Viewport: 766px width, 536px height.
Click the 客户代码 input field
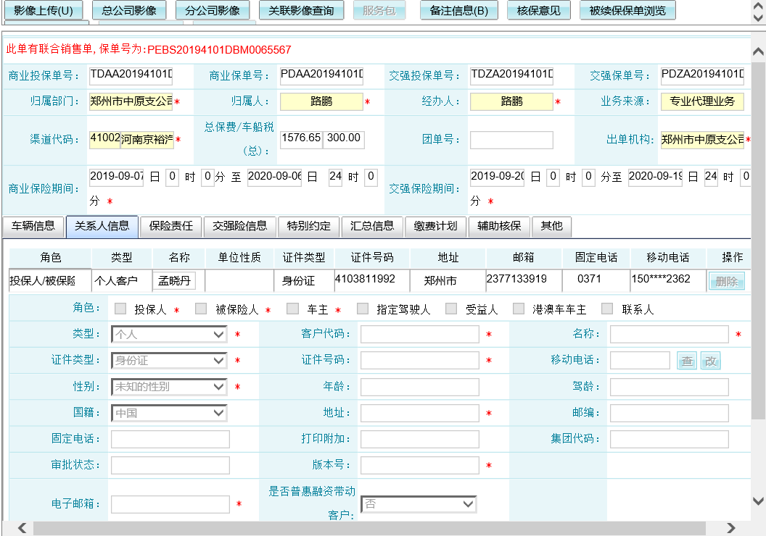(x=419, y=334)
